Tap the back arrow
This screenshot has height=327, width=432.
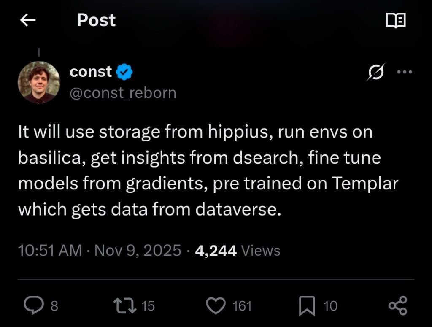point(28,21)
